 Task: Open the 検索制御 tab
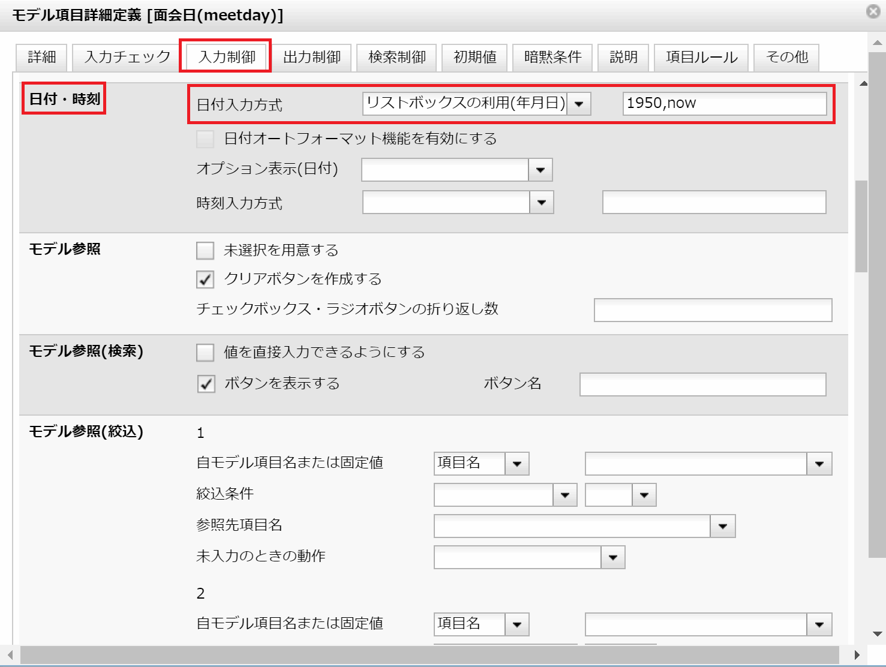coord(397,57)
